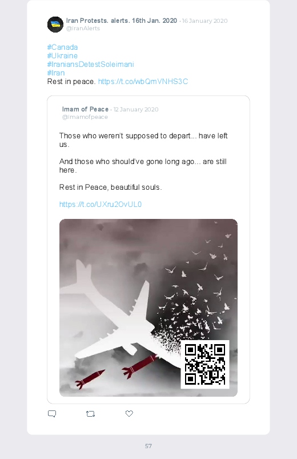The image size is (297, 459).
Task: Follow the t.co/wbQmVNHS3C link
Action: [x=143, y=81]
